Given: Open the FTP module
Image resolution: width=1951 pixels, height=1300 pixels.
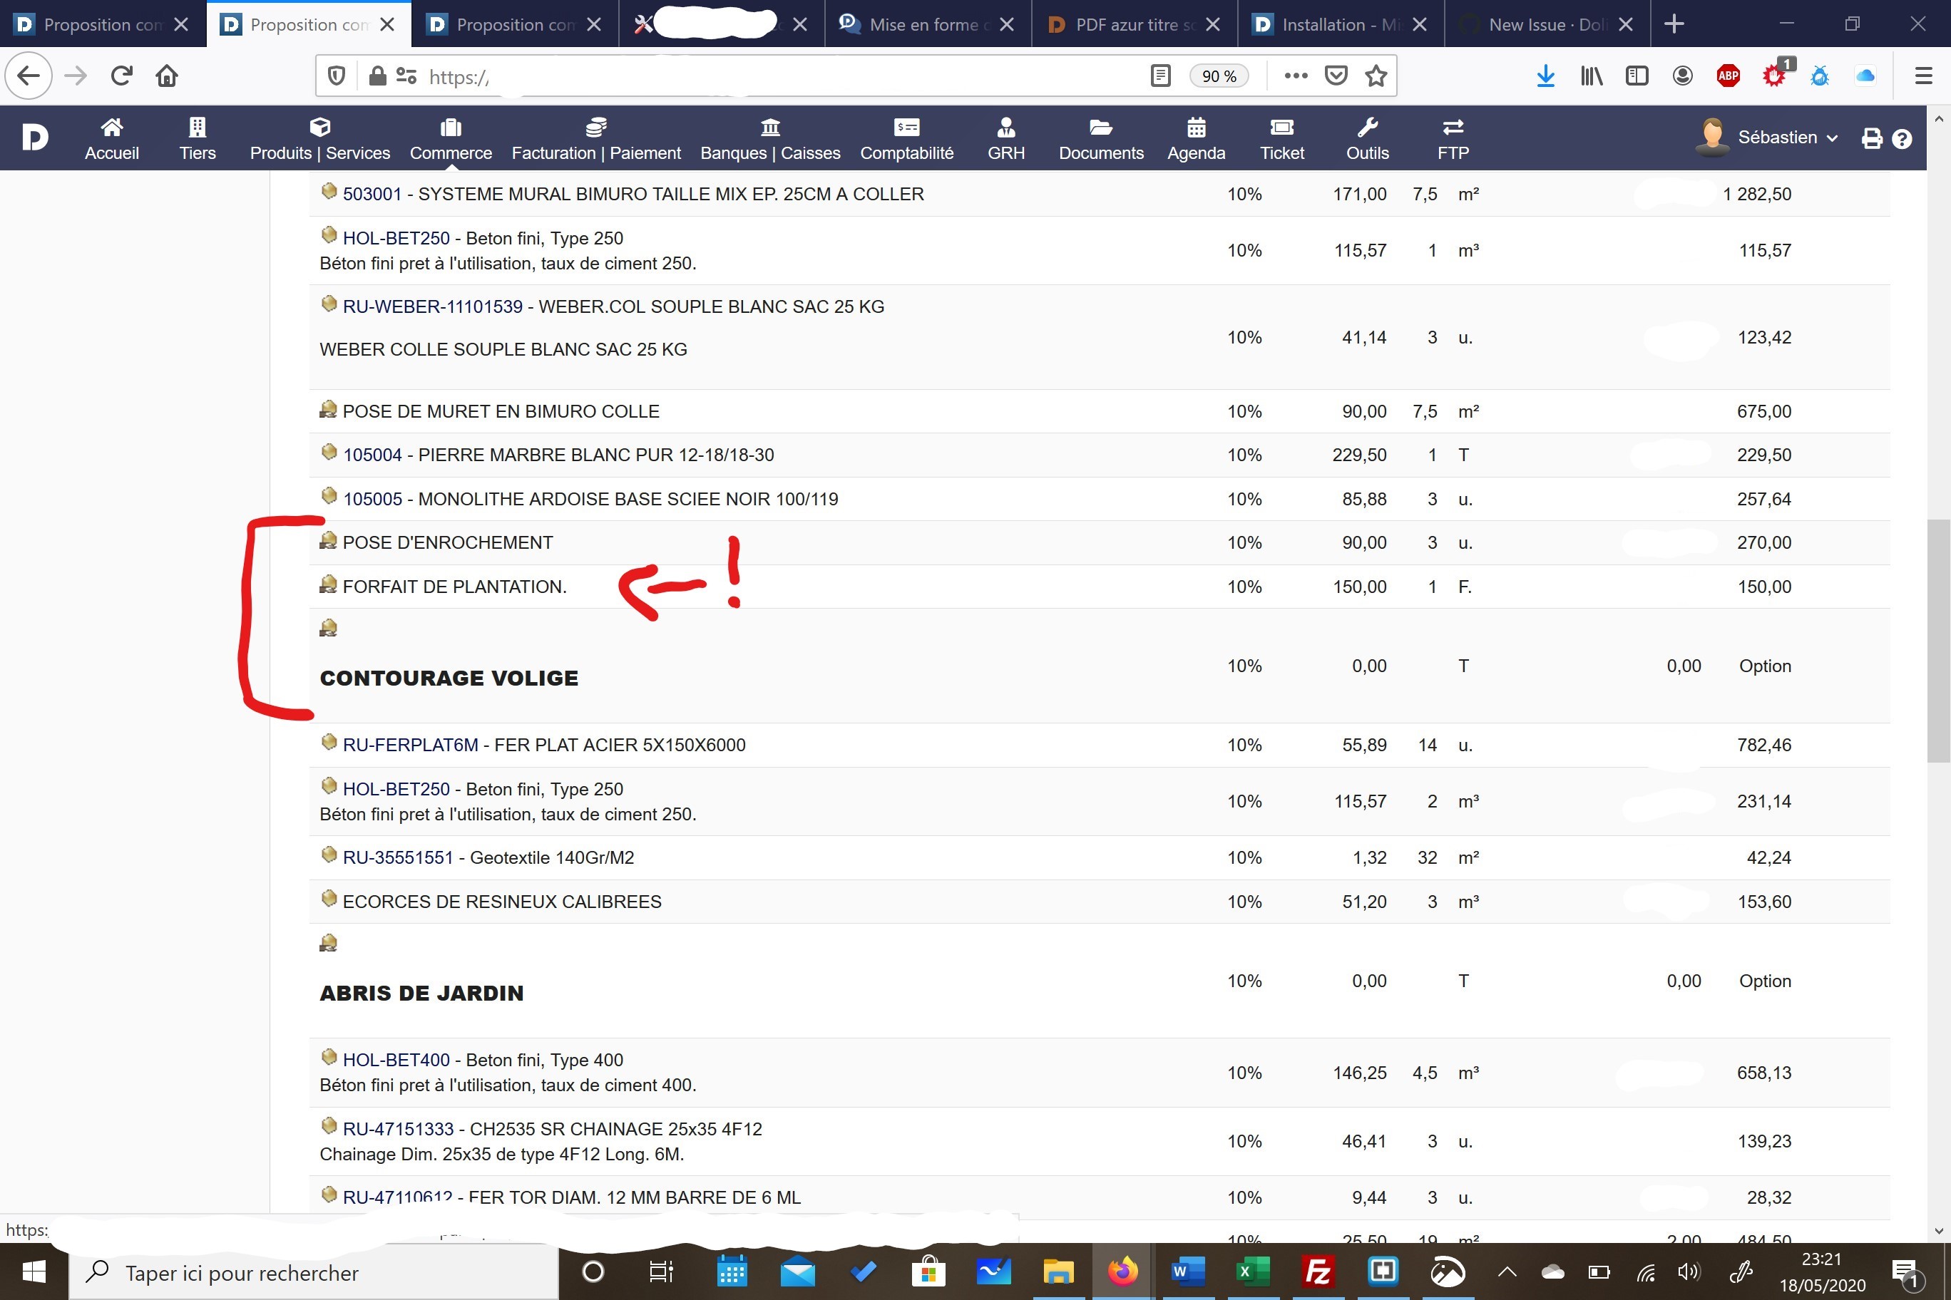Looking at the screenshot, I should point(1453,138).
